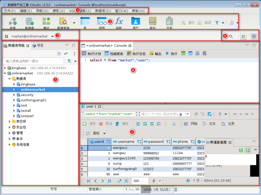This screenshot has width=261, height=195.
Task: Go to first page of results
Action: pyautogui.click(x=89, y=181)
